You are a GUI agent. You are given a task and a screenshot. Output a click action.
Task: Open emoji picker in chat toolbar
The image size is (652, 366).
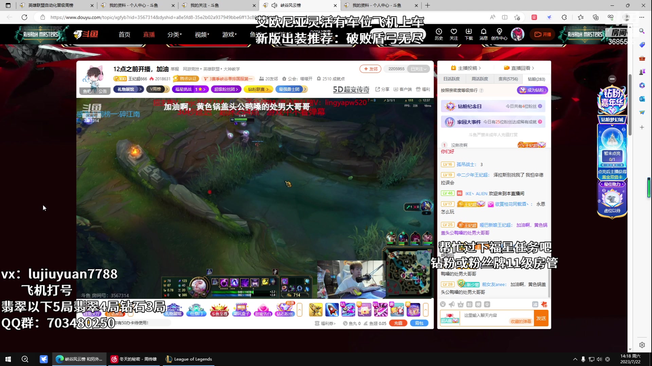[x=443, y=304]
